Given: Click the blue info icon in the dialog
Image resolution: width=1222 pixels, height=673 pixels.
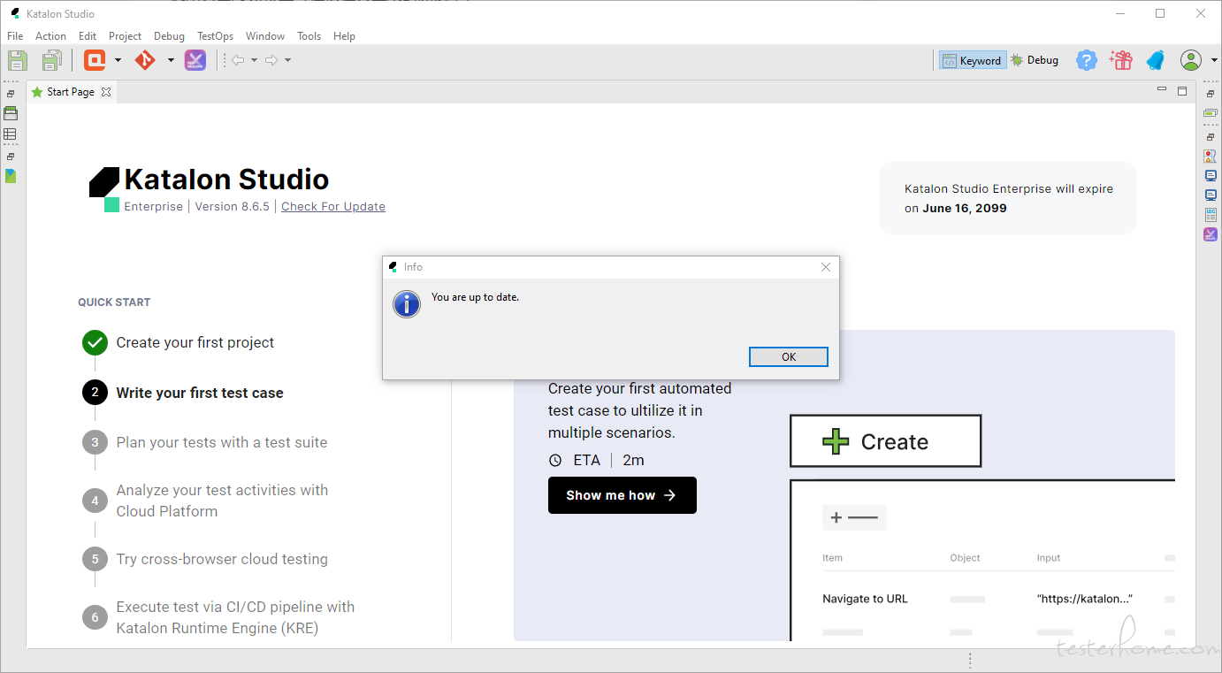Looking at the screenshot, I should (407, 304).
